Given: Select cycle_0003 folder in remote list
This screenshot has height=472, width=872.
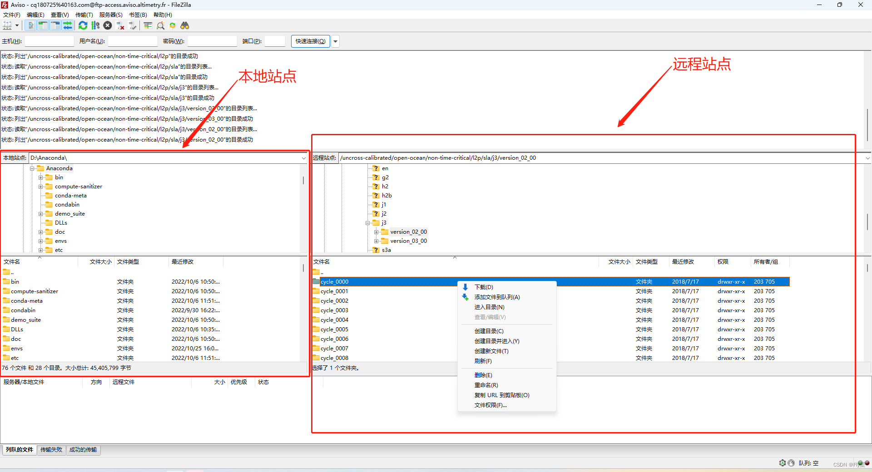Looking at the screenshot, I should pyautogui.click(x=551, y=310).
